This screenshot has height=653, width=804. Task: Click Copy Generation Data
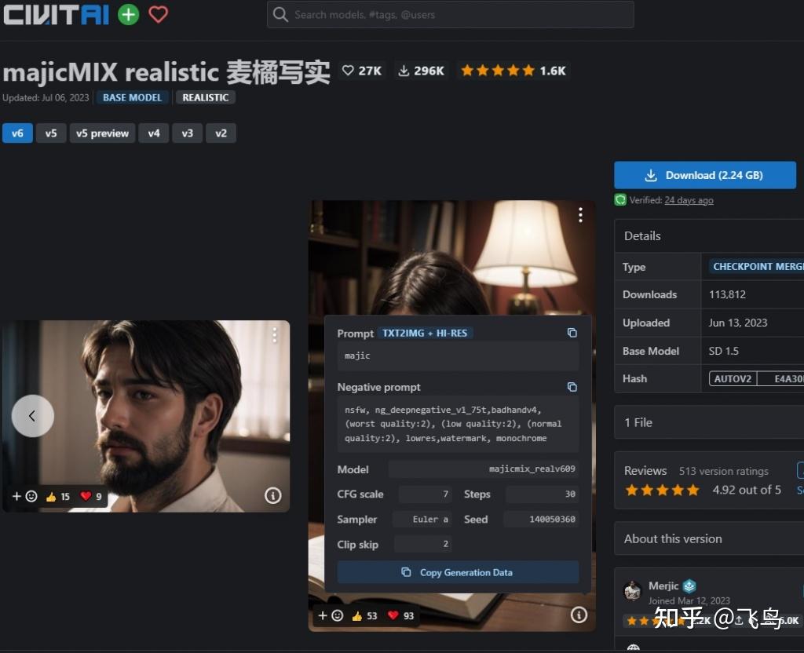[x=458, y=572]
